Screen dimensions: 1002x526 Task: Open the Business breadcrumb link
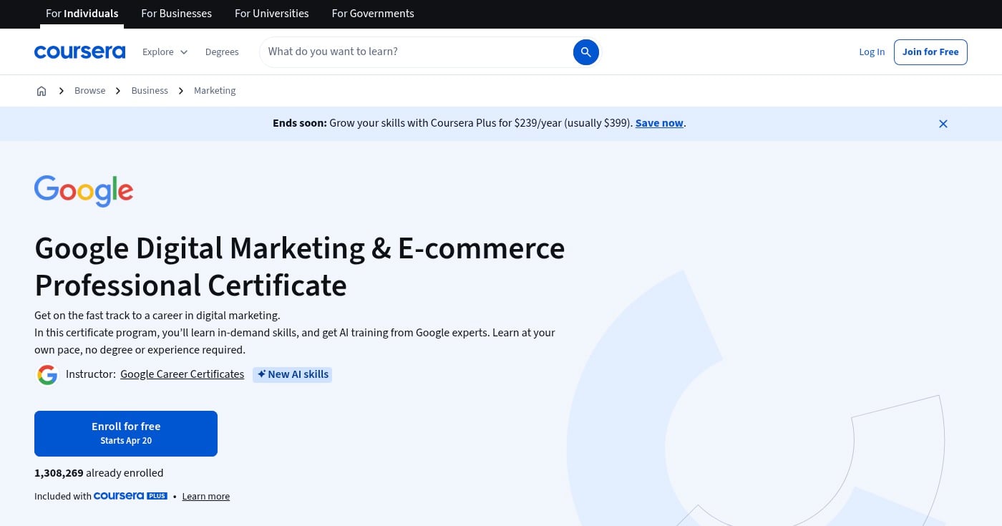[x=150, y=91]
